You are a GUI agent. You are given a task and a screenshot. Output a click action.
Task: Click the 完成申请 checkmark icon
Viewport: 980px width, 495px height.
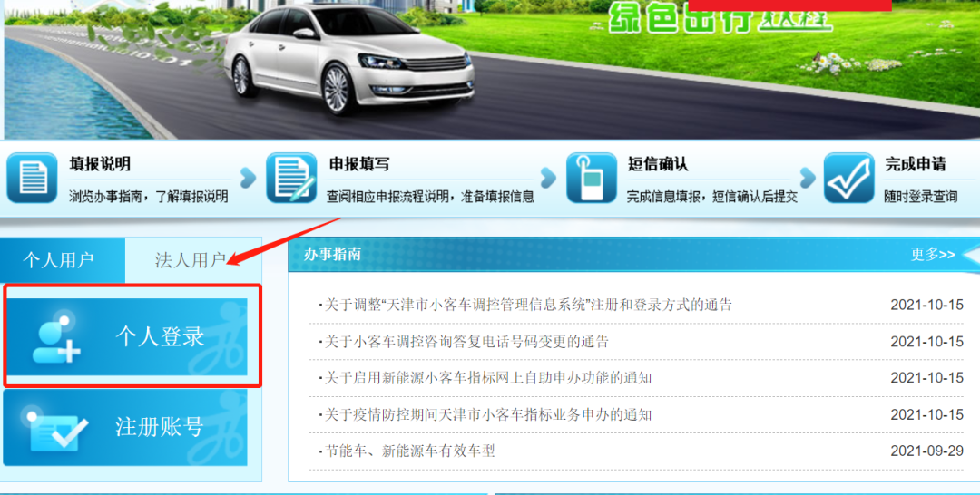click(848, 178)
